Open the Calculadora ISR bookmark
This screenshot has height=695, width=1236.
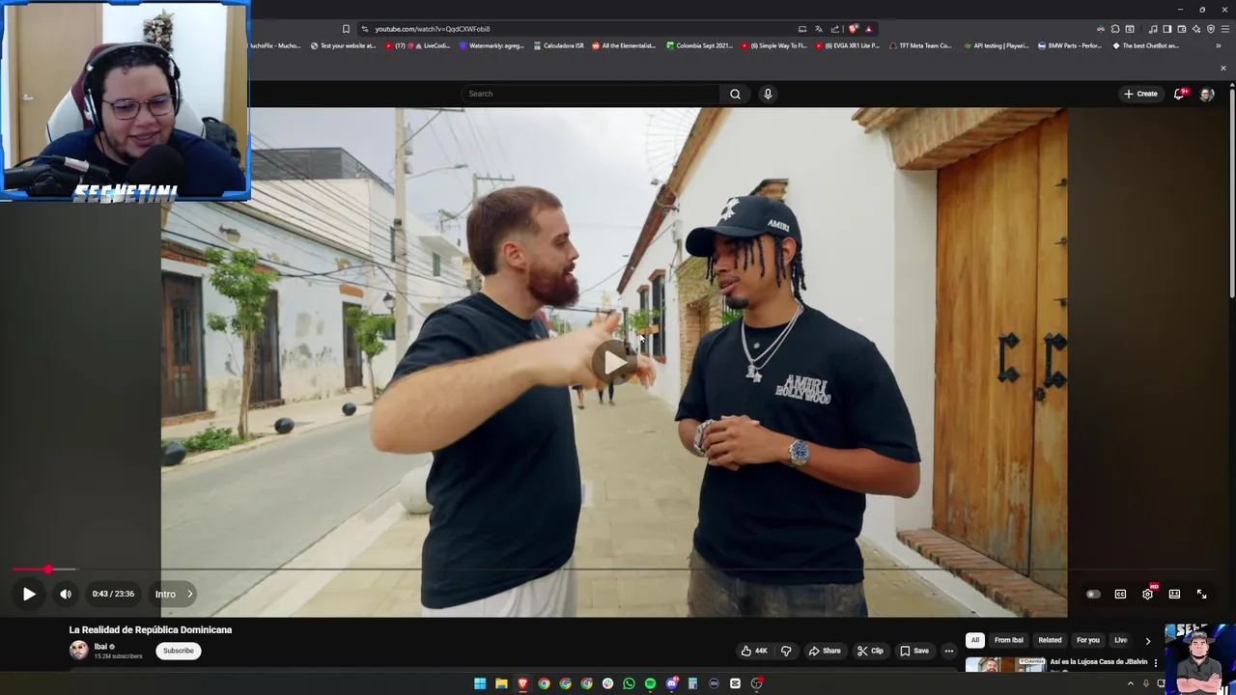(558, 45)
